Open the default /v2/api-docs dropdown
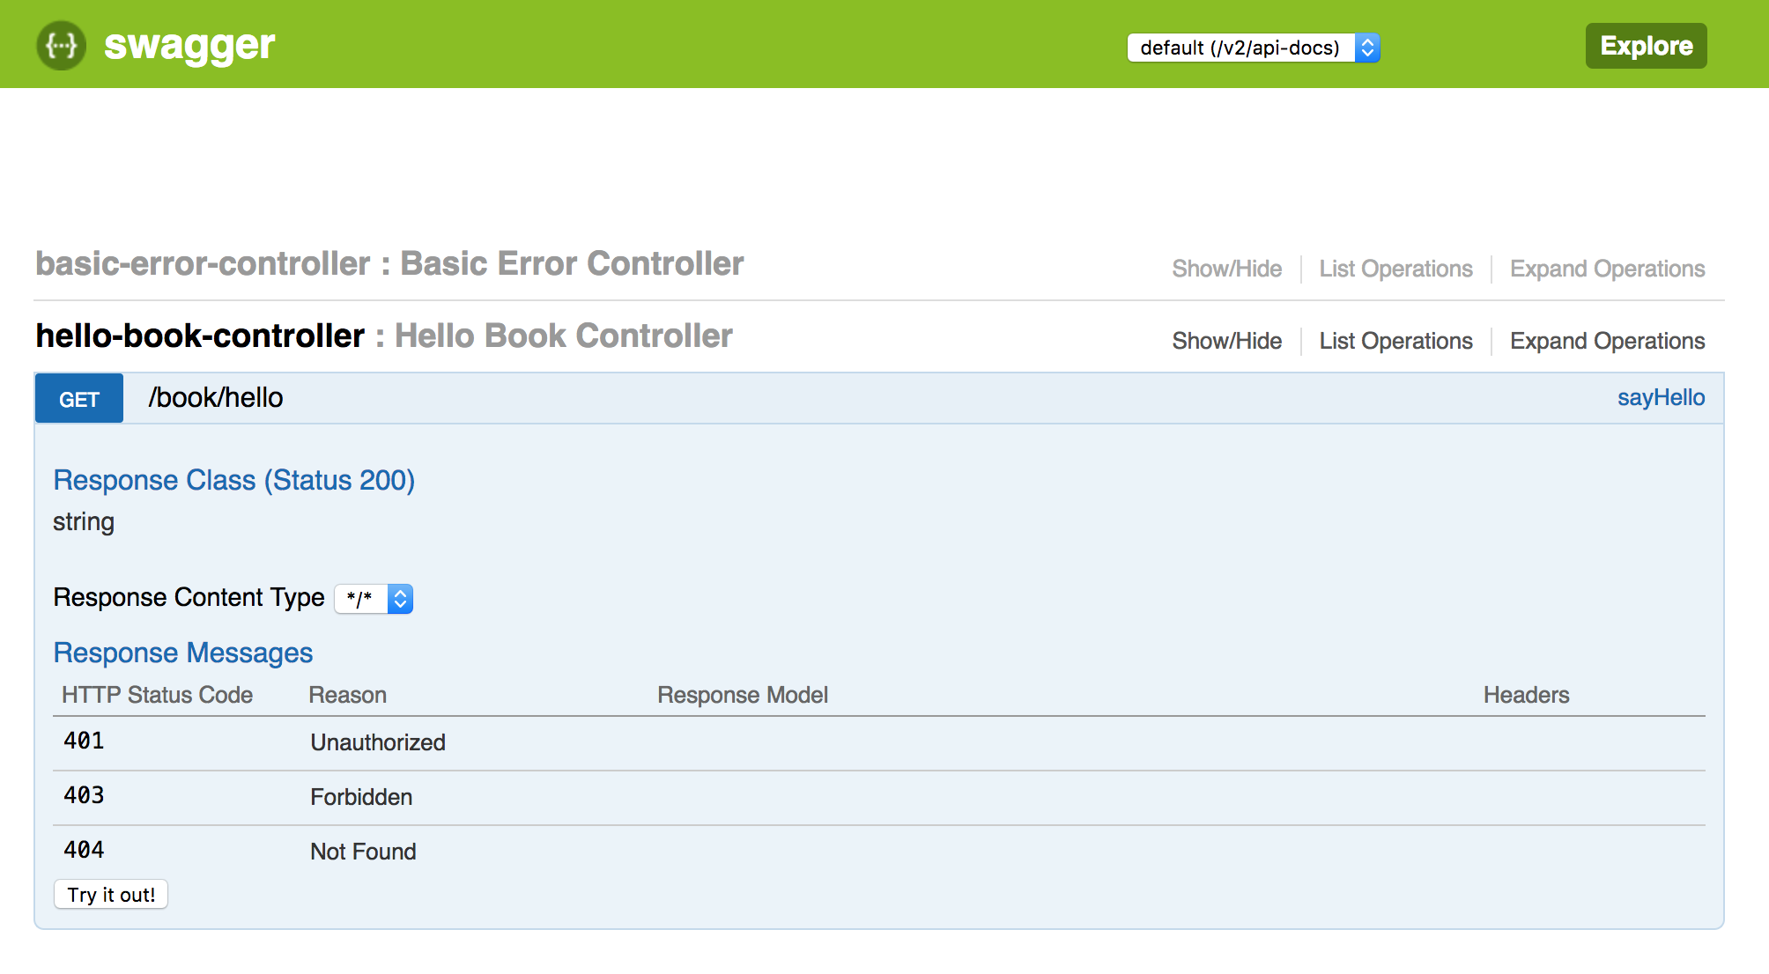Viewport: 1769px width, 974px height. tap(1254, 46)
